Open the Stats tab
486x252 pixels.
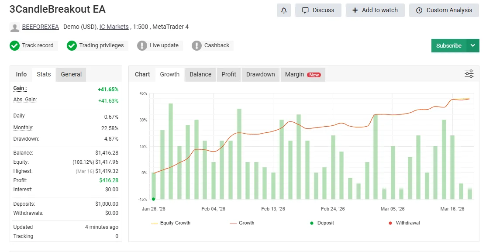coord(44,74)
